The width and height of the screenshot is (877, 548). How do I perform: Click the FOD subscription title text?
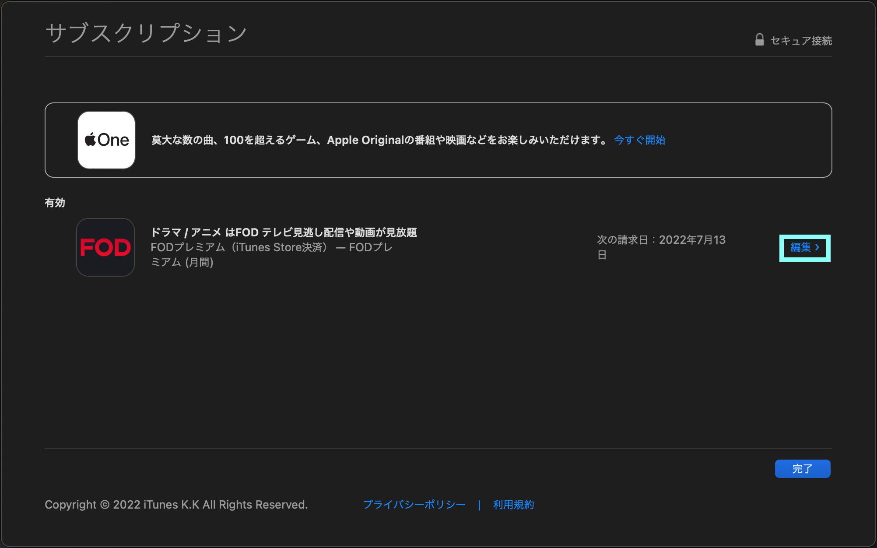click(284, 232)
